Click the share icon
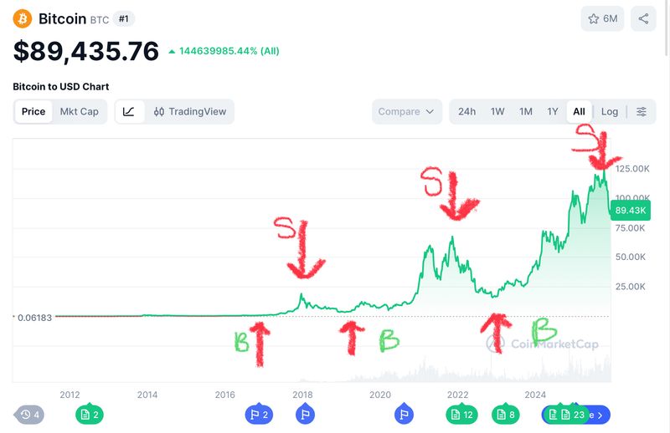The height and width of the screenshot is (433, 670). click(x=643, y=18)
